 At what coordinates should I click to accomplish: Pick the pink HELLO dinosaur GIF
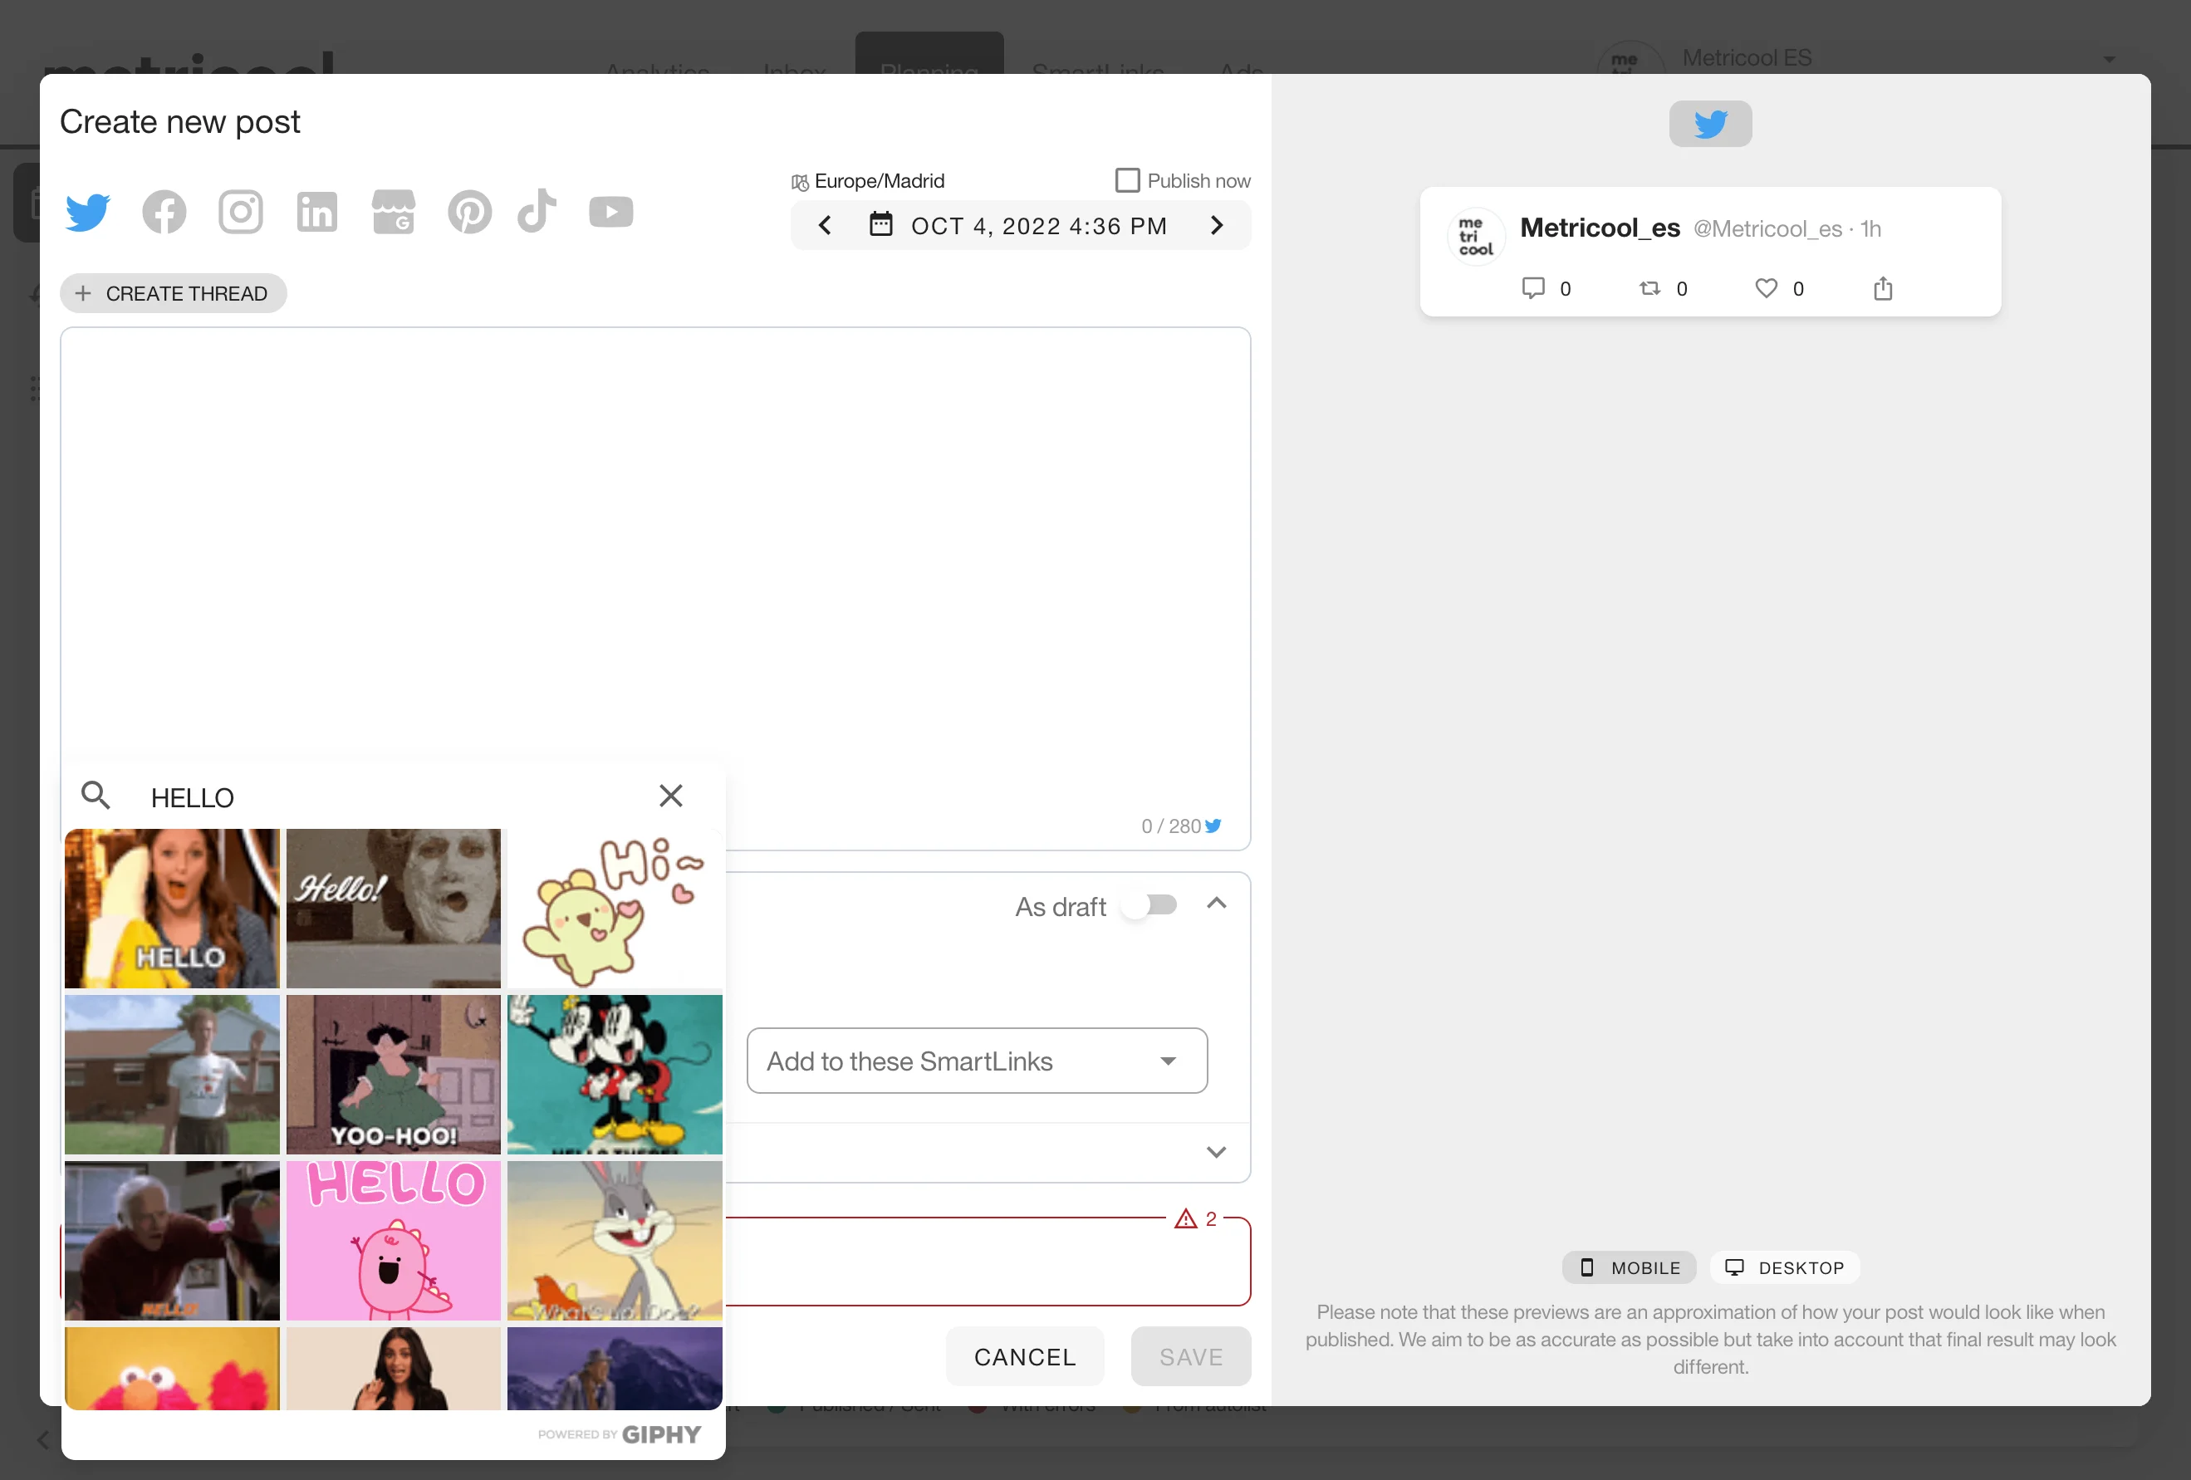click(393, 1241)
